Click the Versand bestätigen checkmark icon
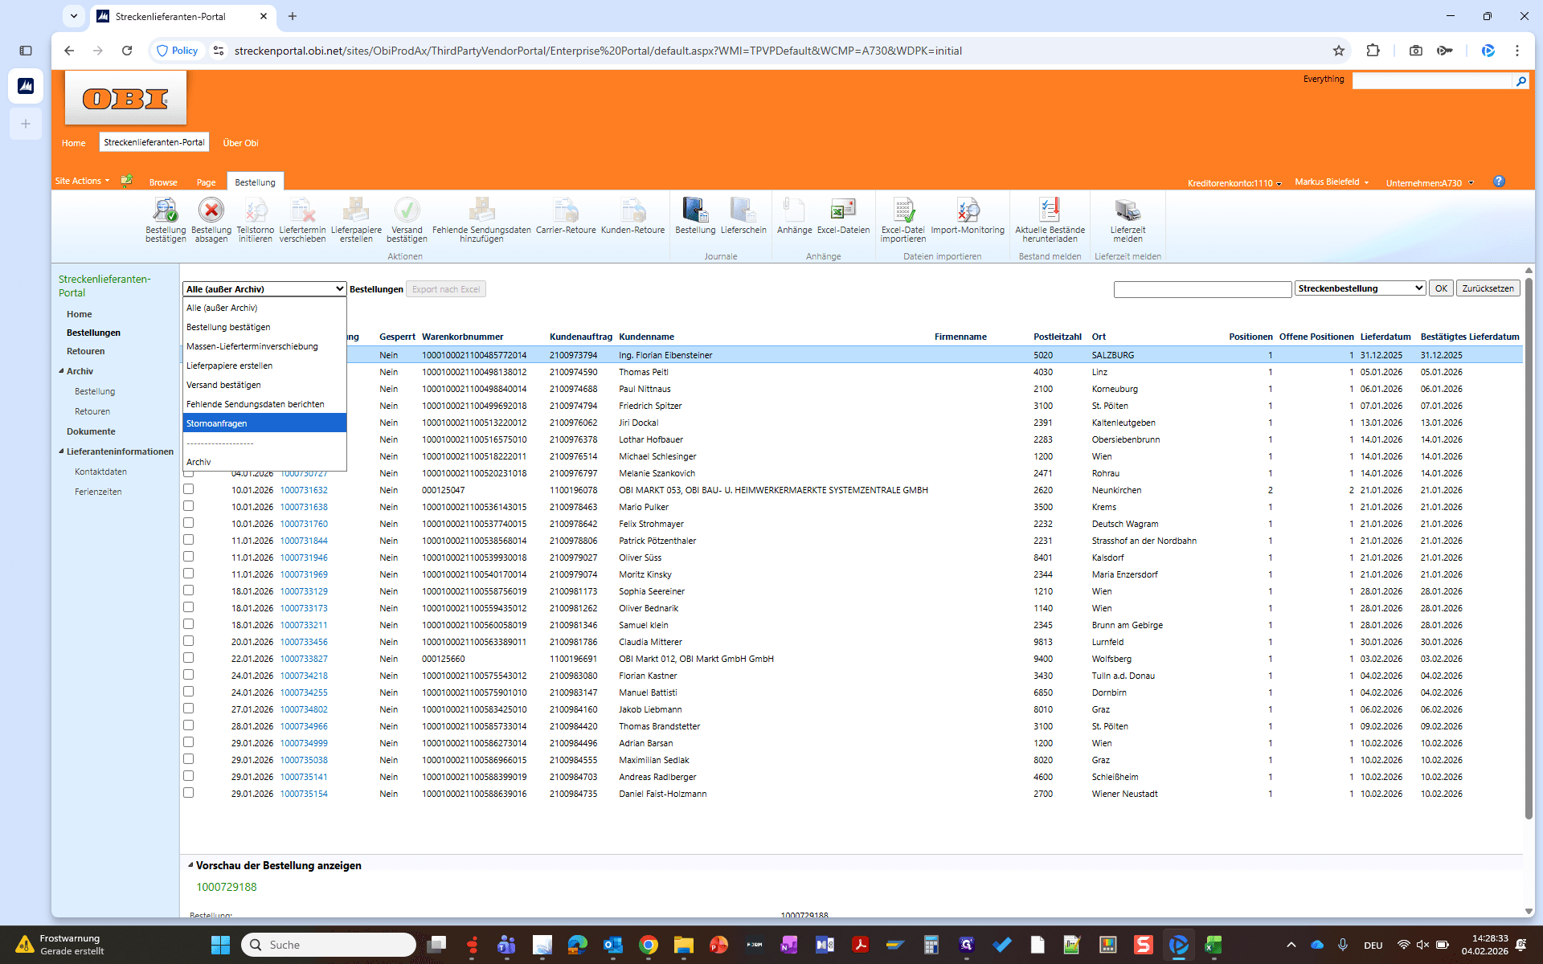 pos(407,210)
